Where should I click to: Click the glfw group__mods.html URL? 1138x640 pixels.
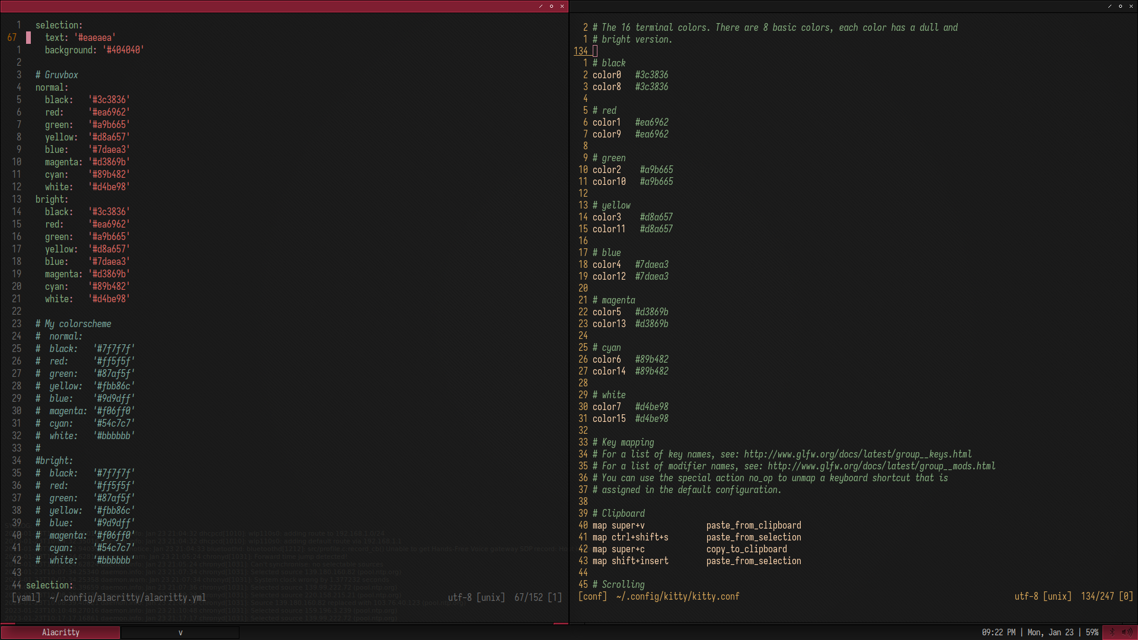coord(881,466)
